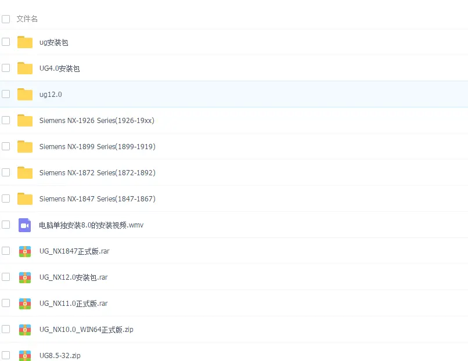This screenshot has height=361, width=468.
Task: Tick checkbox for UG_NX10.0_WIN64正式版.zip
Action: click(x=6, y=329)
